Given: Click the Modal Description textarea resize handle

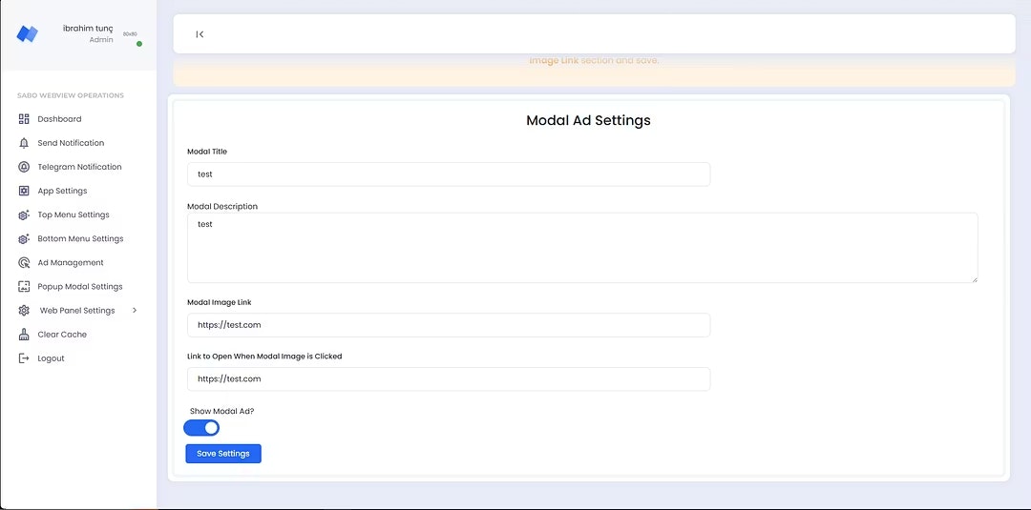Looking at the screenshot, I should pos(975,279).
